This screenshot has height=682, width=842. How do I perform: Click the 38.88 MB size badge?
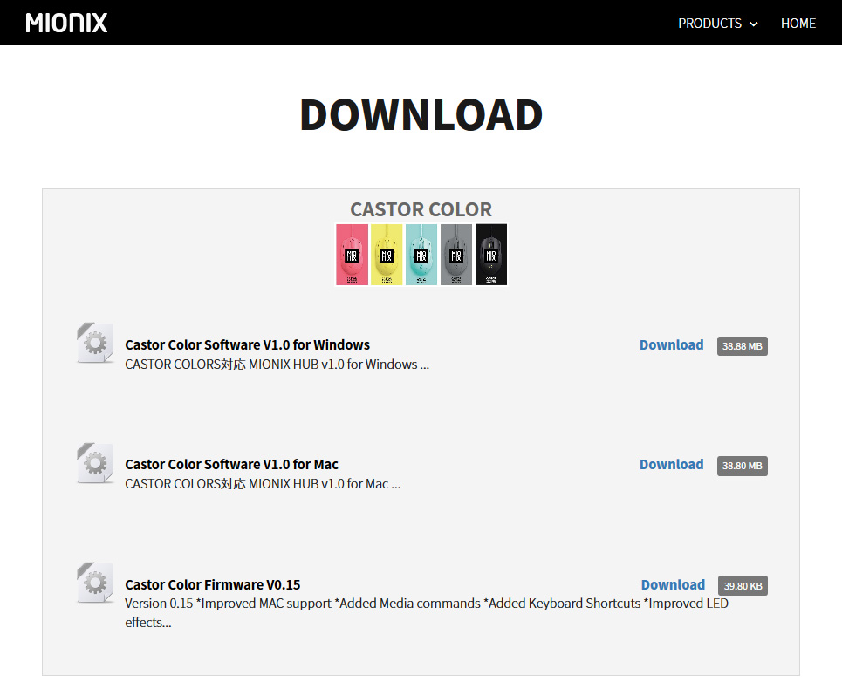click(x=743, y=346)
